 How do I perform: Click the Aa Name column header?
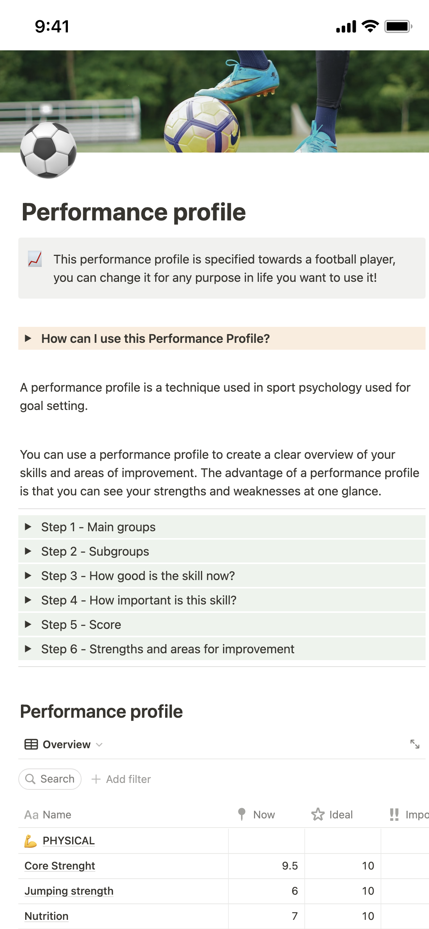click(48, 815)
